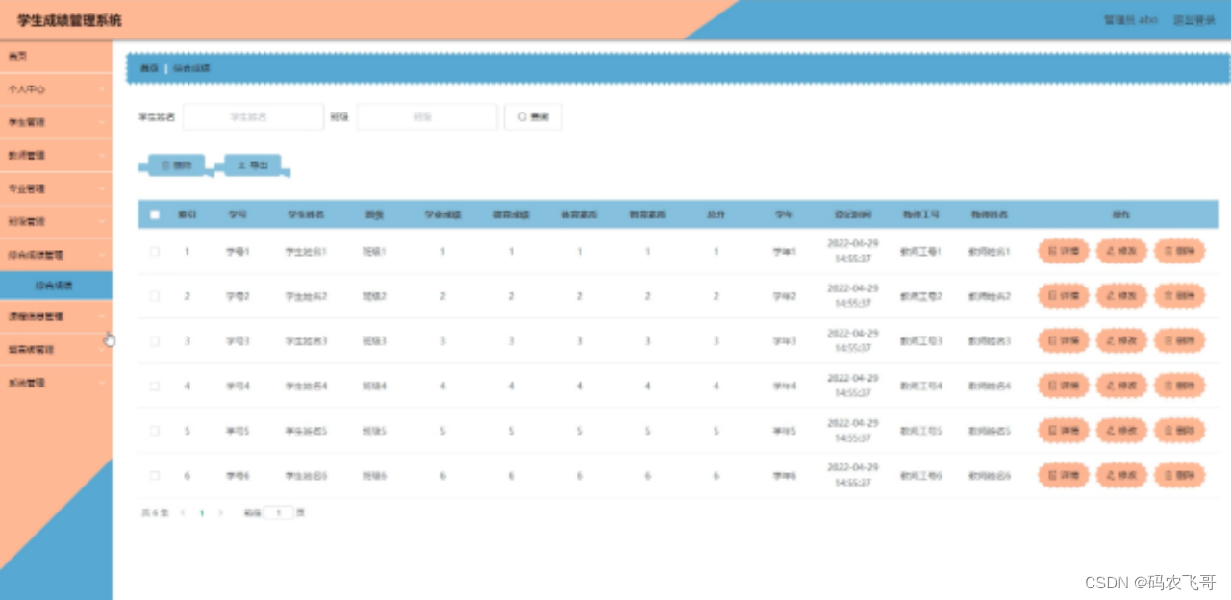Click 修改 for the 学号5 row

tap(1121, 431)
